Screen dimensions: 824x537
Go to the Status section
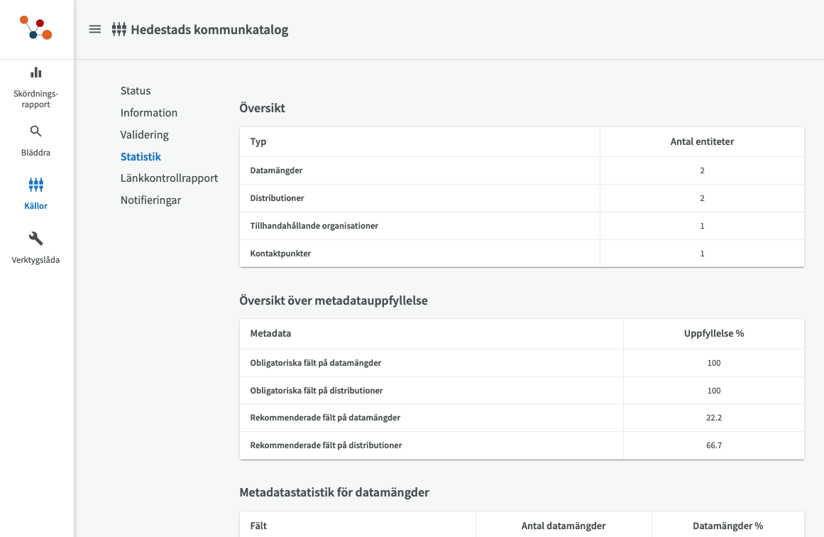pyautogui.click(x=136, y=91)
